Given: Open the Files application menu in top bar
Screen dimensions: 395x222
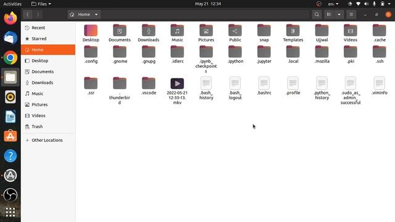Looking at the screenshot, I should (41, 4).
